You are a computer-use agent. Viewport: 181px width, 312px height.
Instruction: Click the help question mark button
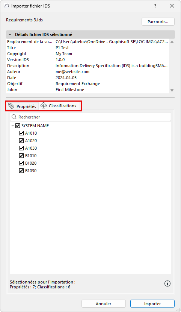(155, 6)
